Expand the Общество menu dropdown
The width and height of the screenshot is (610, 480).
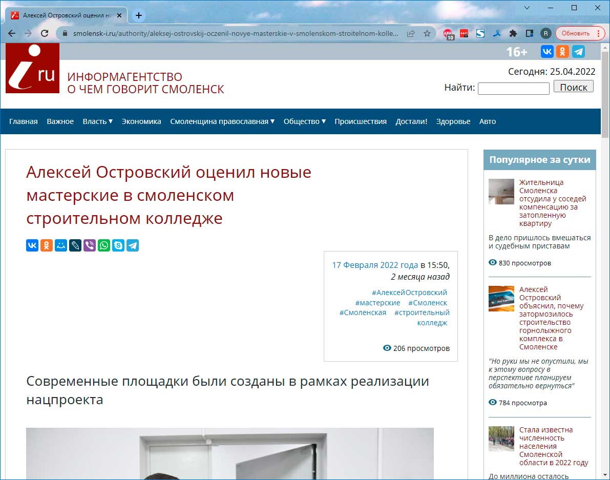click(x=304, y=121)
